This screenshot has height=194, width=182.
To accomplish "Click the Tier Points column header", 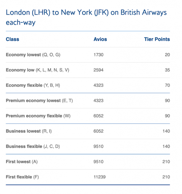I will point(157,39).
